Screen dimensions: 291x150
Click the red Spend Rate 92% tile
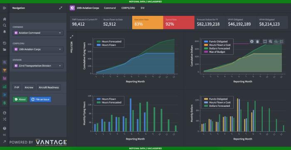pos(179,22)
